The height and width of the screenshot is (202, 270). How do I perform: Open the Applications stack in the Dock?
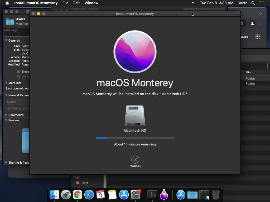click(x=181, y=195)
